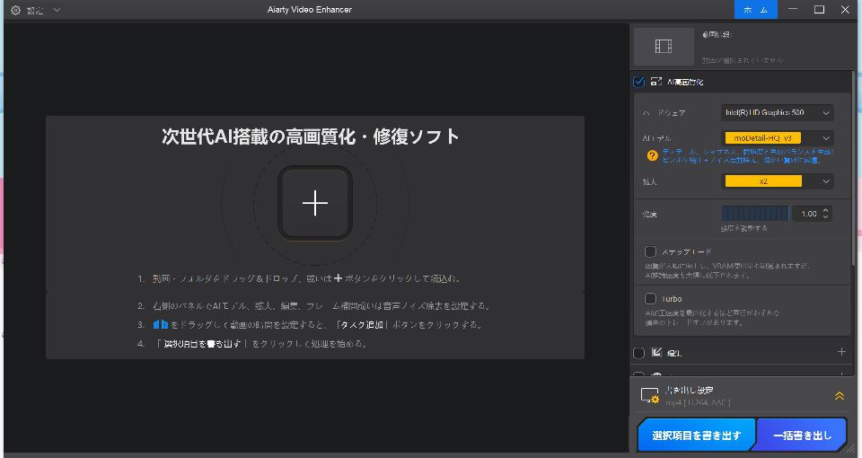Click 一括書き出し batch export button
The image size is (862, 458).
[x=802, y=436]
